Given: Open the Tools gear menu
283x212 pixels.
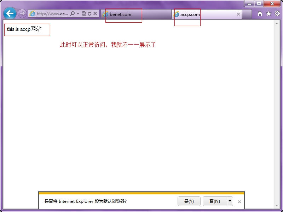Looking at the screenshot, I should tap(277, 13).
